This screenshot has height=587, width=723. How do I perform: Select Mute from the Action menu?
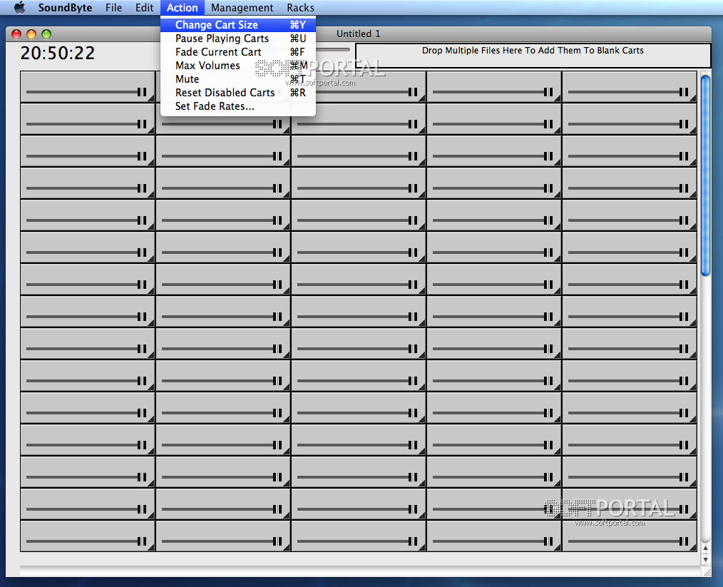pyautogui.click(x=238, y=79)
